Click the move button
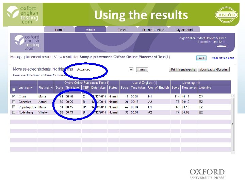The height and width of the screenshot is (184, 245). 142,69
